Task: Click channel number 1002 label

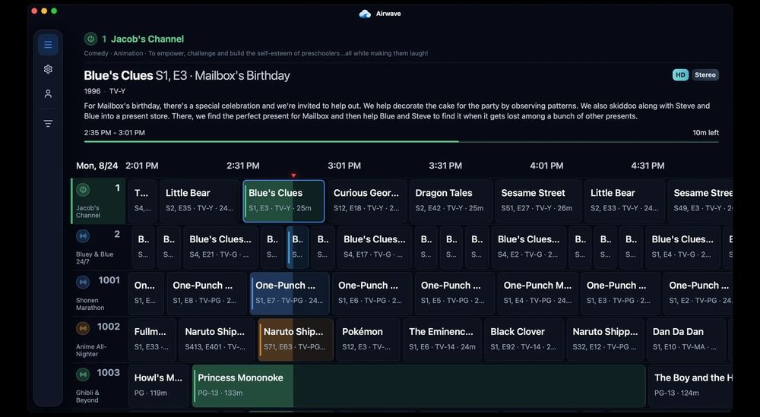Action: (x=109, y=327)
